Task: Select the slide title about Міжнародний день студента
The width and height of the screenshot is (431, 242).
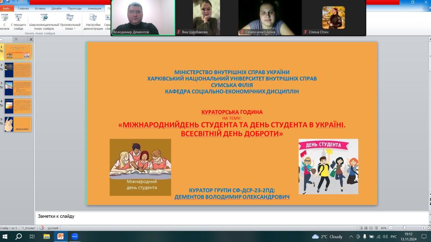Action: point(232,129)
